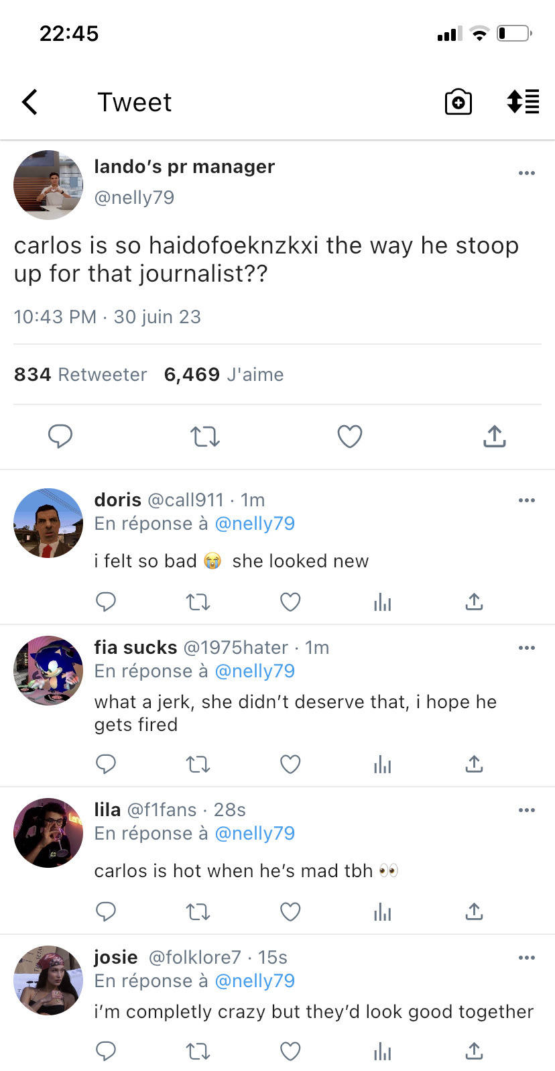Viewport: 555px width, 1071px height.
Task: Like josie's reply
Action: [x=290, y=1051]
